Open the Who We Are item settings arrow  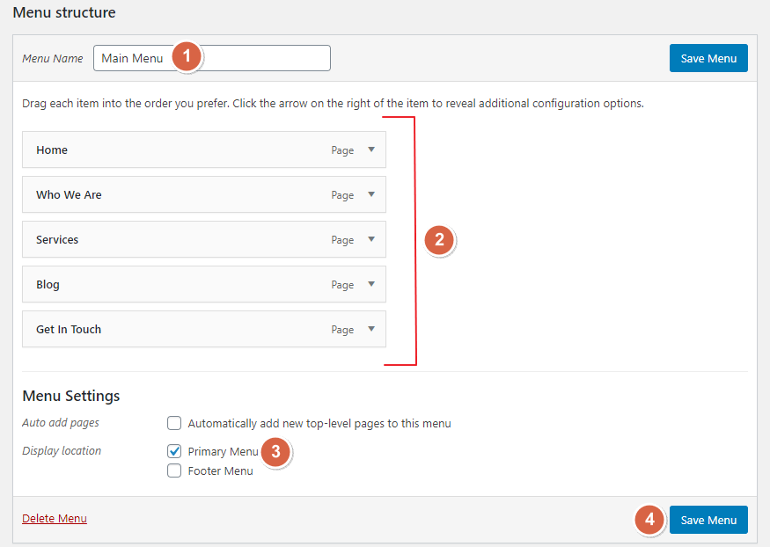[371, 194]
